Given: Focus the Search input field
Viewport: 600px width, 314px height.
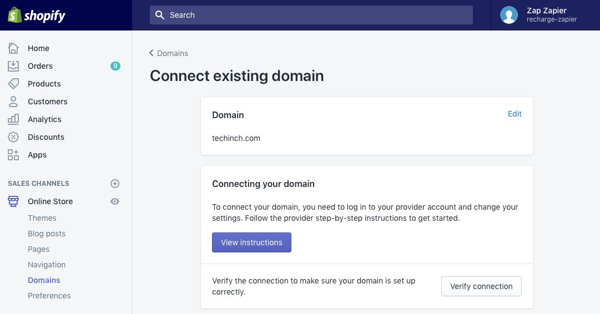Looking at the screenshot, I should pos(311,15).
